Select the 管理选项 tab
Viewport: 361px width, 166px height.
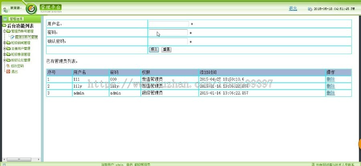pos(16,19)
